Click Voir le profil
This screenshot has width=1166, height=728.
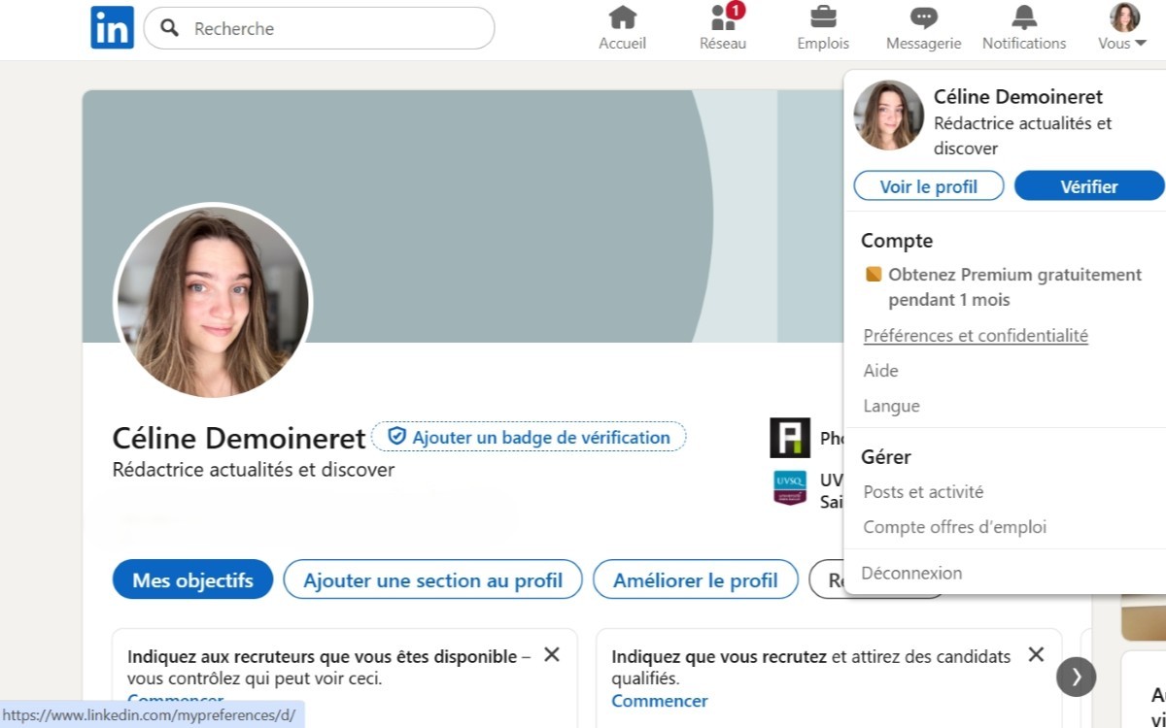(x=928, y=185)
